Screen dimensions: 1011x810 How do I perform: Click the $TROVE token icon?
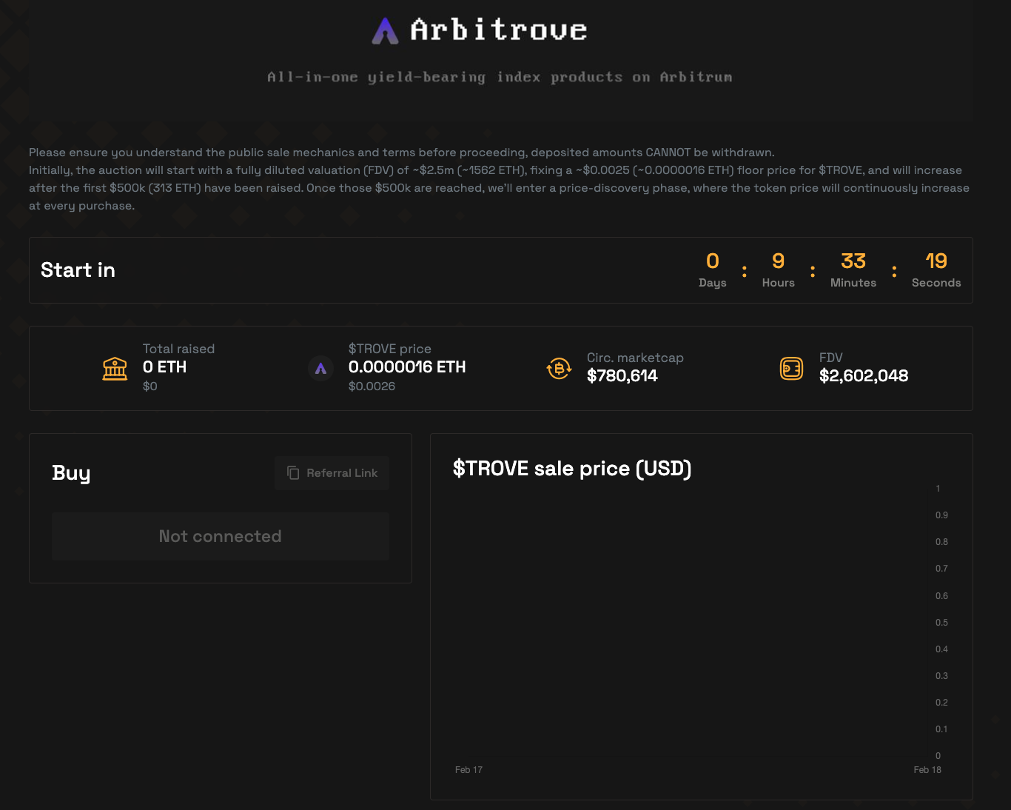click(320, 368)
